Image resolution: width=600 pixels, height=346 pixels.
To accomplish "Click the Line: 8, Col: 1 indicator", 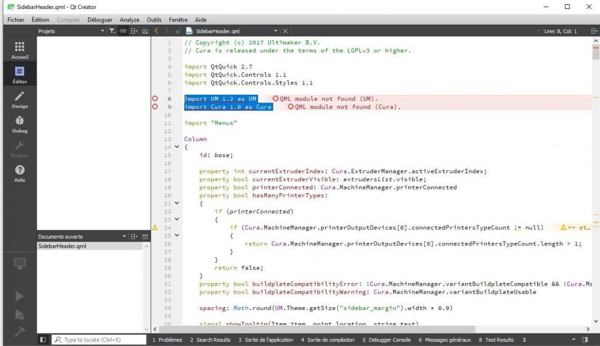I will pyautogui.click(x=560, y=31).
